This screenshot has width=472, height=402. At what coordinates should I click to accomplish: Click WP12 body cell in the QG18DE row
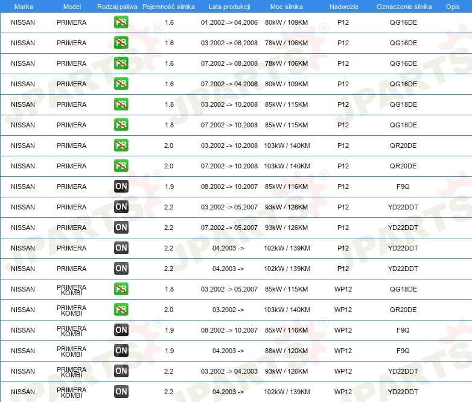[343, 289]
